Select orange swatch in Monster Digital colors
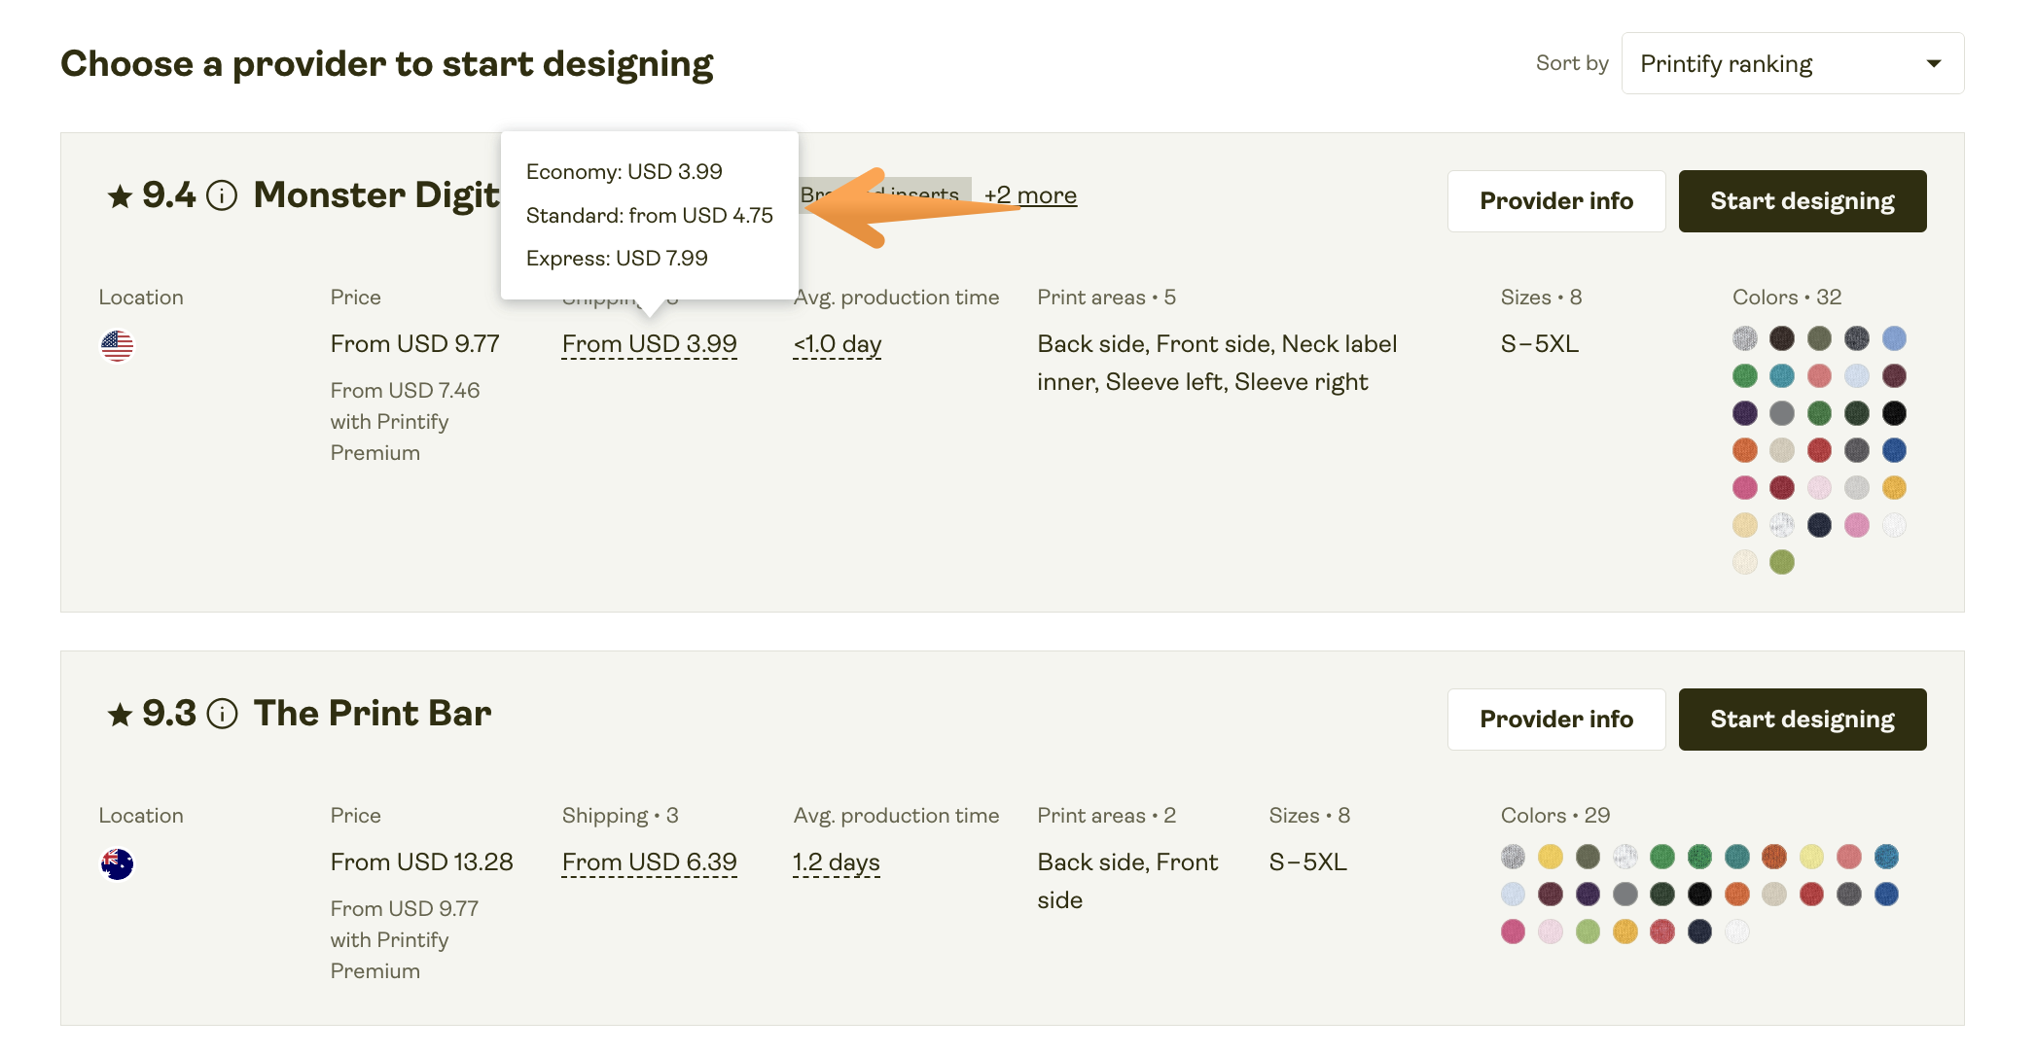This screenshot has height=1054, width=2035. tap(1745, 450)
